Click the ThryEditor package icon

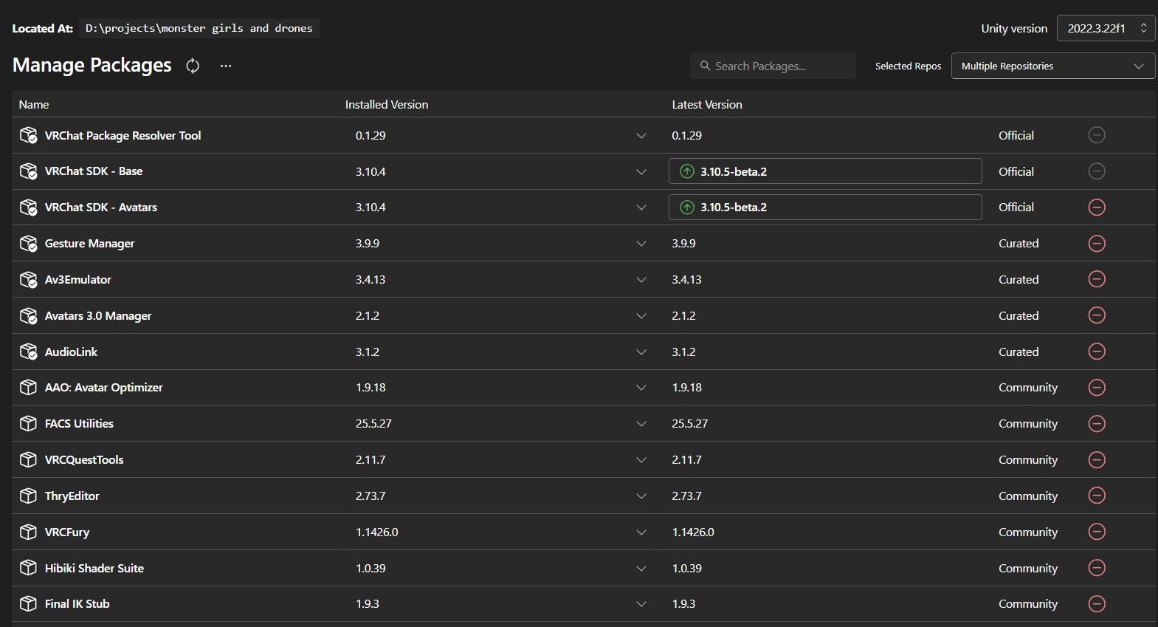pyautogui.click(x=28, y=496)
